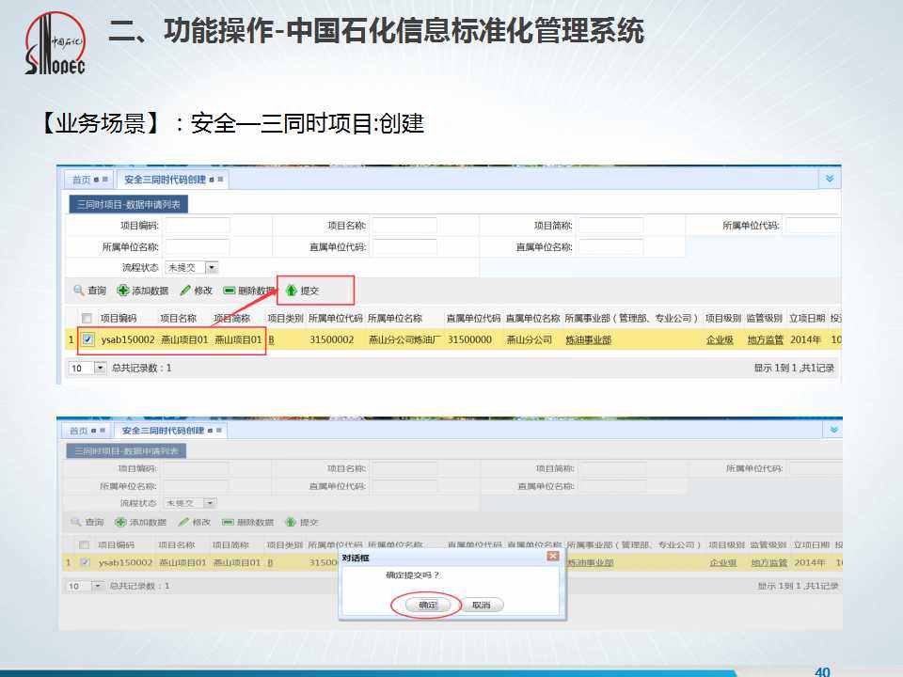
Task: Click the 项目级别 column header in the upper screenshot
Action: coord(723,319)
